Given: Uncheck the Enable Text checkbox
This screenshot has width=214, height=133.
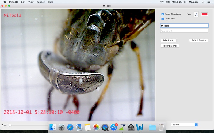Looking at the screenshot, I should coord(163,19).
